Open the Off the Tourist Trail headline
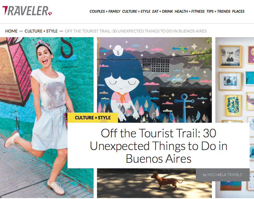The image size is (254, 199). pyautogui.click(x=158, y=145)
